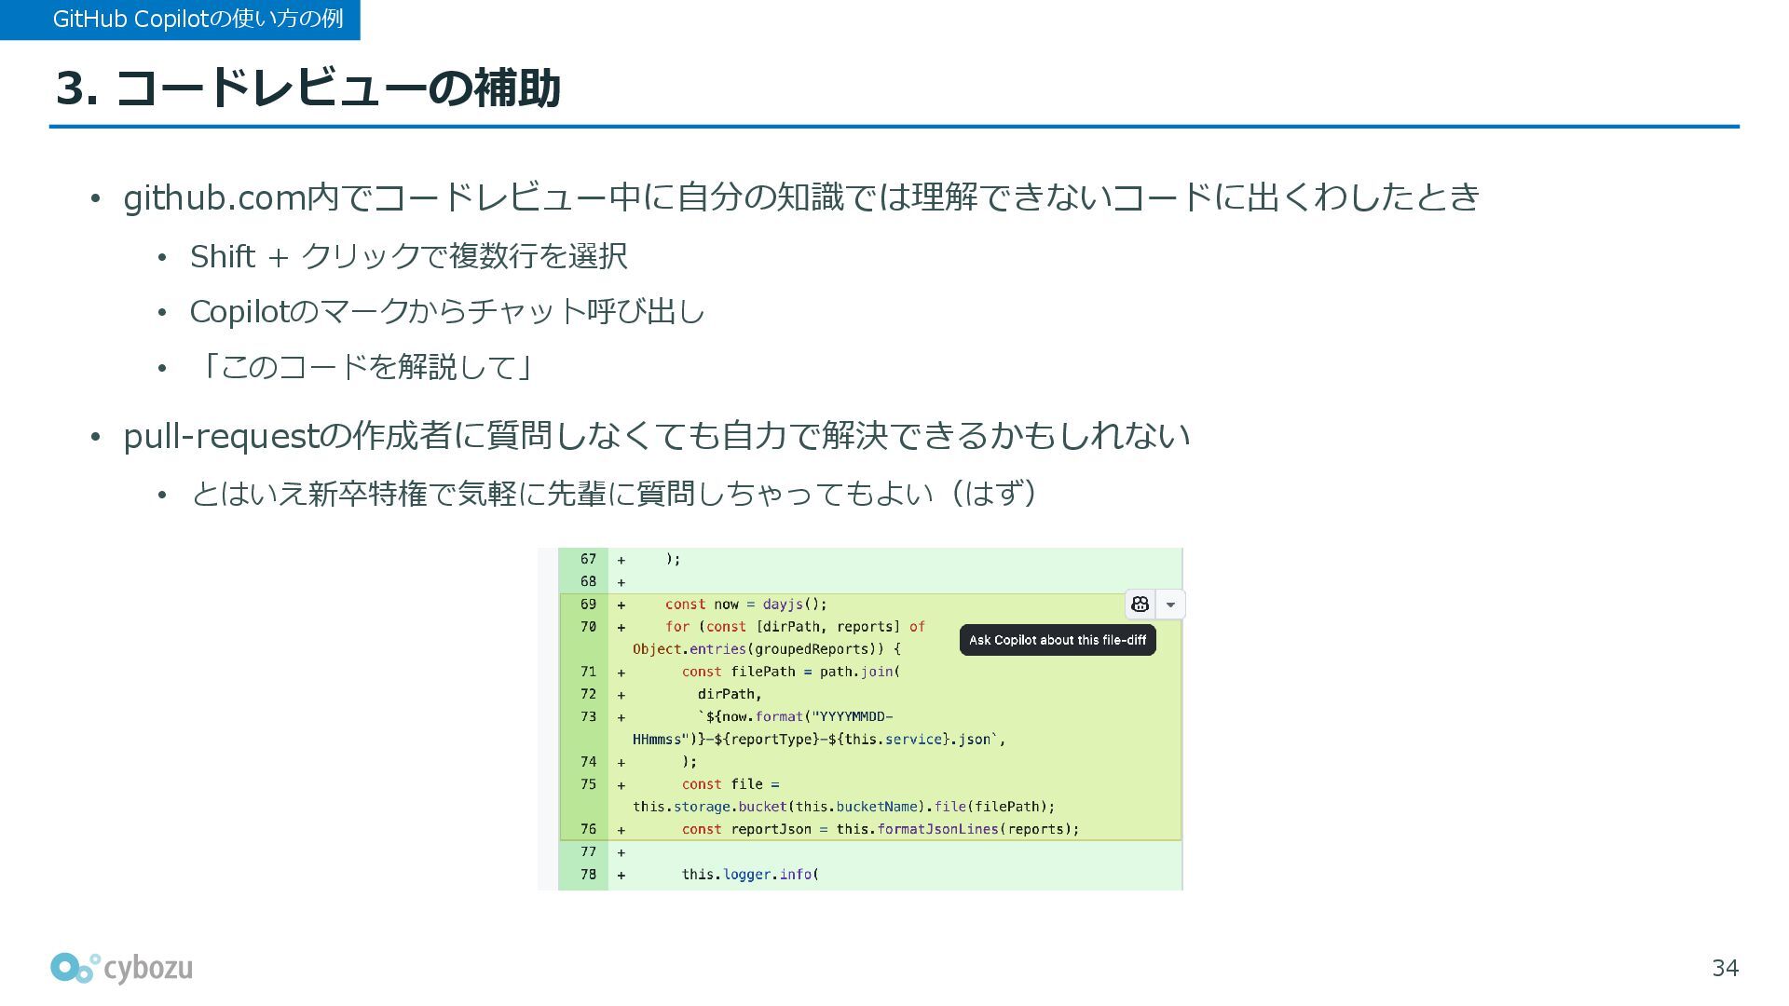Click 'HHmmss' template string continuation line
The height and width of the screenshot is (1006, 1789).
pos(818,740)
